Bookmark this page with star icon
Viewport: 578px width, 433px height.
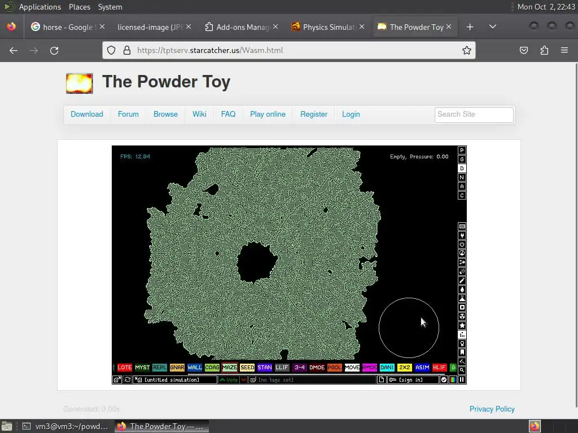[x=467, y=50]
